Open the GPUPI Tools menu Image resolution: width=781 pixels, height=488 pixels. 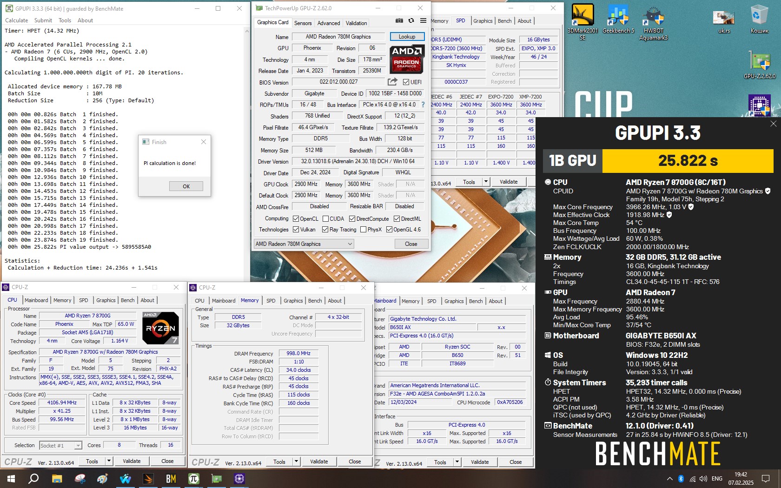(65, 20)
